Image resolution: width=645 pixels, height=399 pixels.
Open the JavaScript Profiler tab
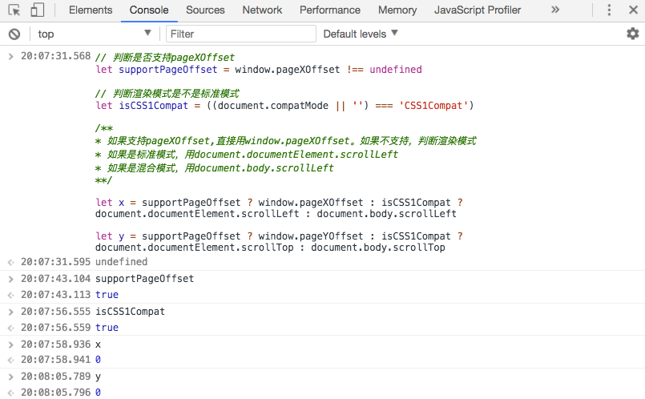[x=478, y=10]
